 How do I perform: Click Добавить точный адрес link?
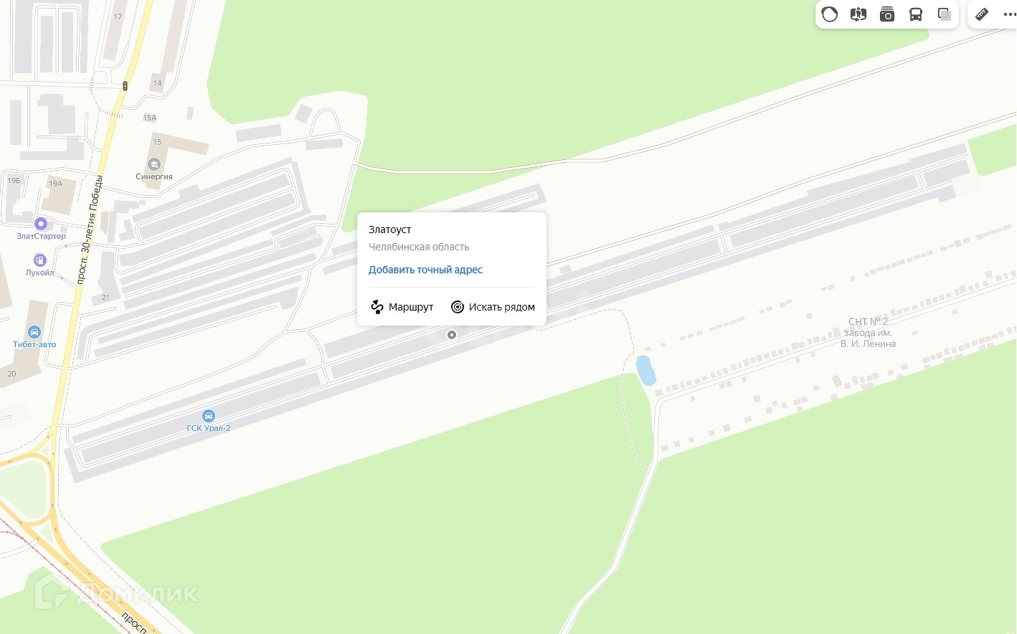425,270
